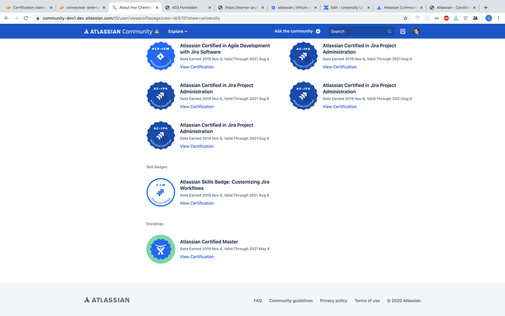Screen dimensions: 505x316
Task: Open the Chrome three-dot menu
Action: pyautogui.click(x=498, y=18)
